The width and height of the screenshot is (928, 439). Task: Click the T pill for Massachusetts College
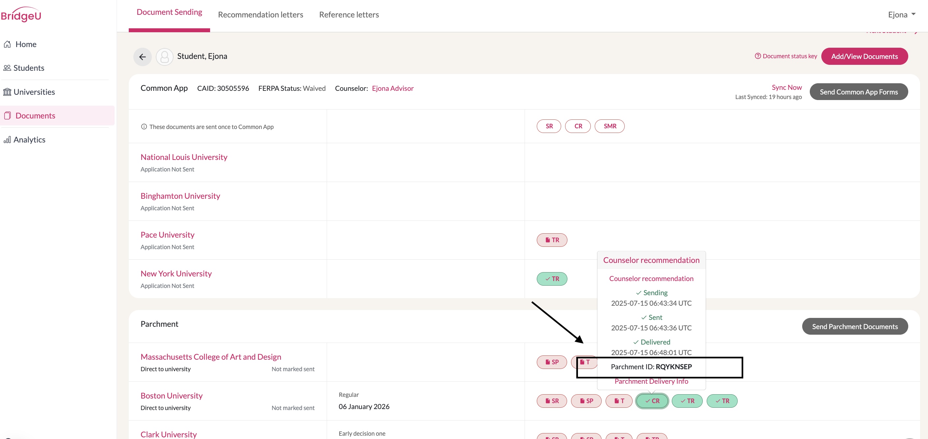coord(584,362)
